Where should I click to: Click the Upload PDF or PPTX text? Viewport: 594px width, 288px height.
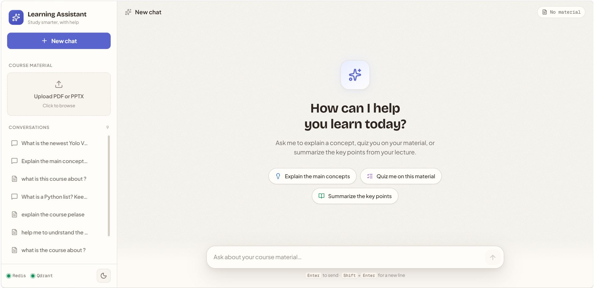59,96
